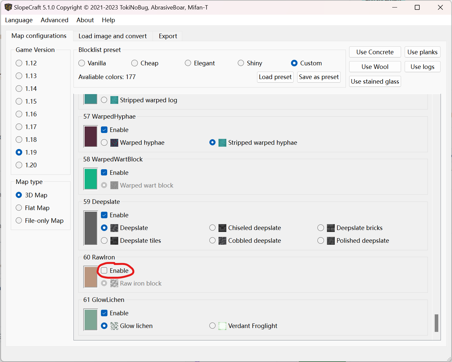Click the Cobbled deepslate texture icon
Viewport: 452px width, 362px height.
point(222,240)
